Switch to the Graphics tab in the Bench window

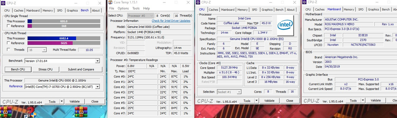tap(72, 11)
